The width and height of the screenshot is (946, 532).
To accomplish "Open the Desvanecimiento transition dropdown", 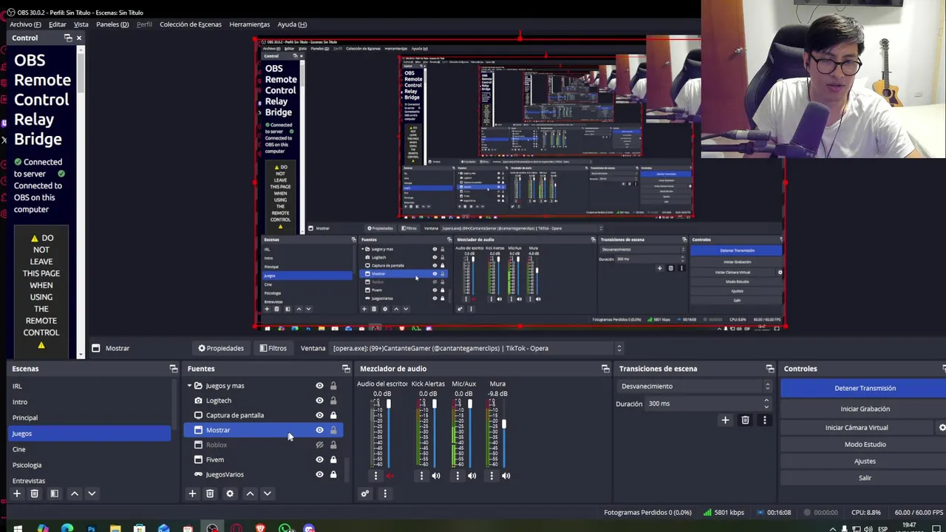I will tap(695, 386).
